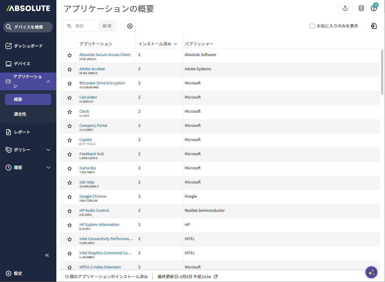Click the vertical scrollbar of the application list
Screen dimensions: 385x282
click(x=382, y=72)
